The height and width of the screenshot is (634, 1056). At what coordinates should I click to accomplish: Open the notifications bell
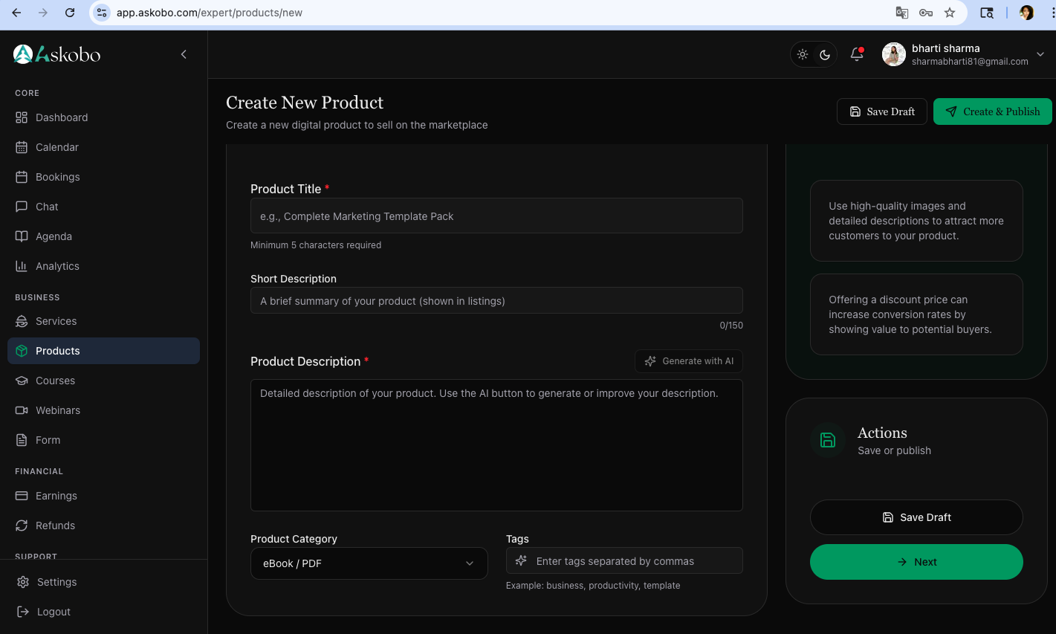point(856,54)
